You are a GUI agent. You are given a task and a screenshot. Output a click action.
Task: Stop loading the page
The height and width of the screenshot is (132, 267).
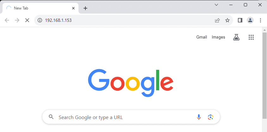point(27,20)
